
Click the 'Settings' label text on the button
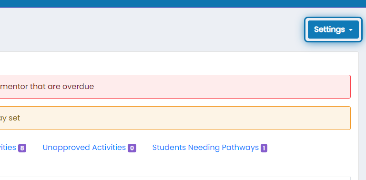tap(329, 30)
